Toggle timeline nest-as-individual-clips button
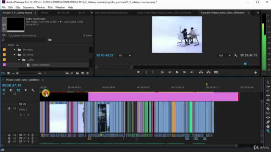Screen dimensions: 271x152 pyautogui.click(x=4, y=90)
